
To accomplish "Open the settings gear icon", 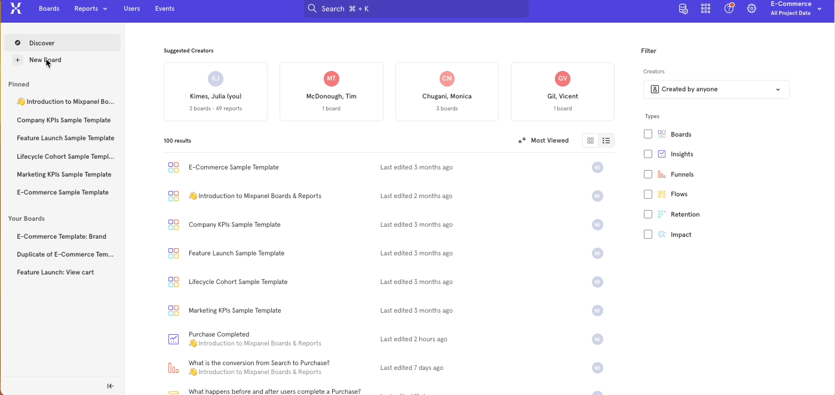I will [752, 8].
